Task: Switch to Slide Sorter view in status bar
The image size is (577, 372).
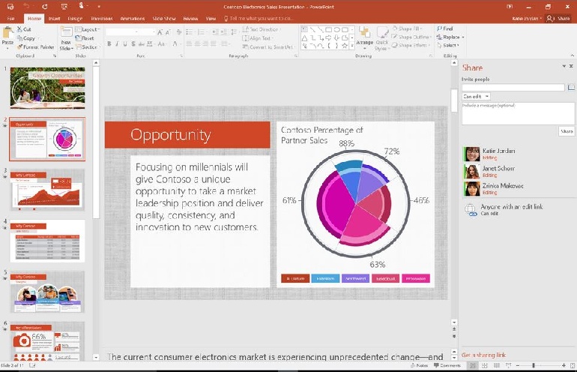Action: 485,365
